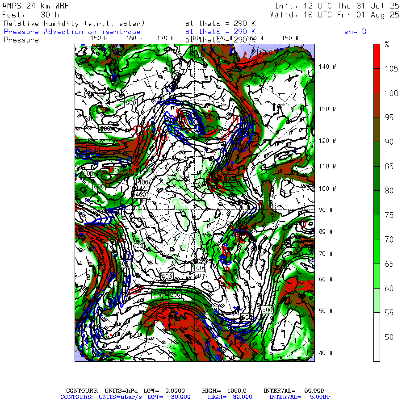Click the '100 W' longitude label

tap(327, 188)
